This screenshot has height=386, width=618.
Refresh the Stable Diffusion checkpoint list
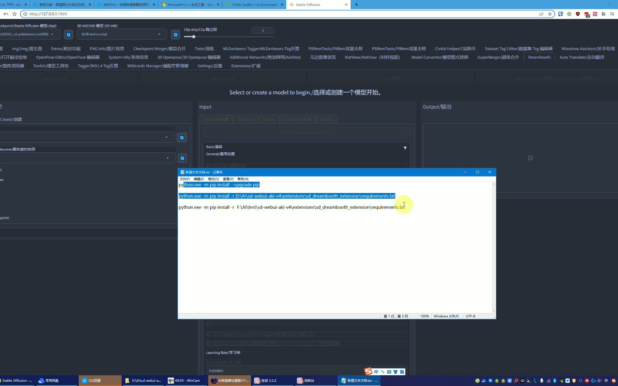click(68, 34)
